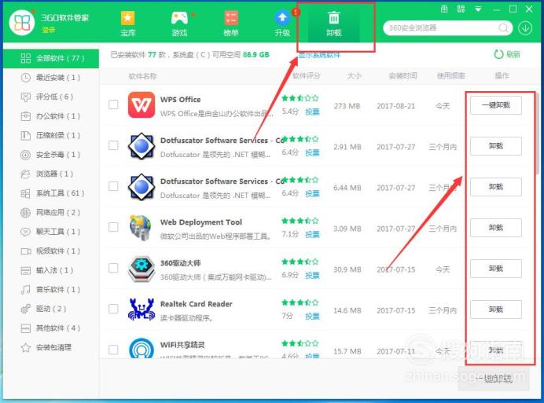544x403 pixels.
Task: Click the WiFi共享精灵 app icon
Action: point(142,348)
